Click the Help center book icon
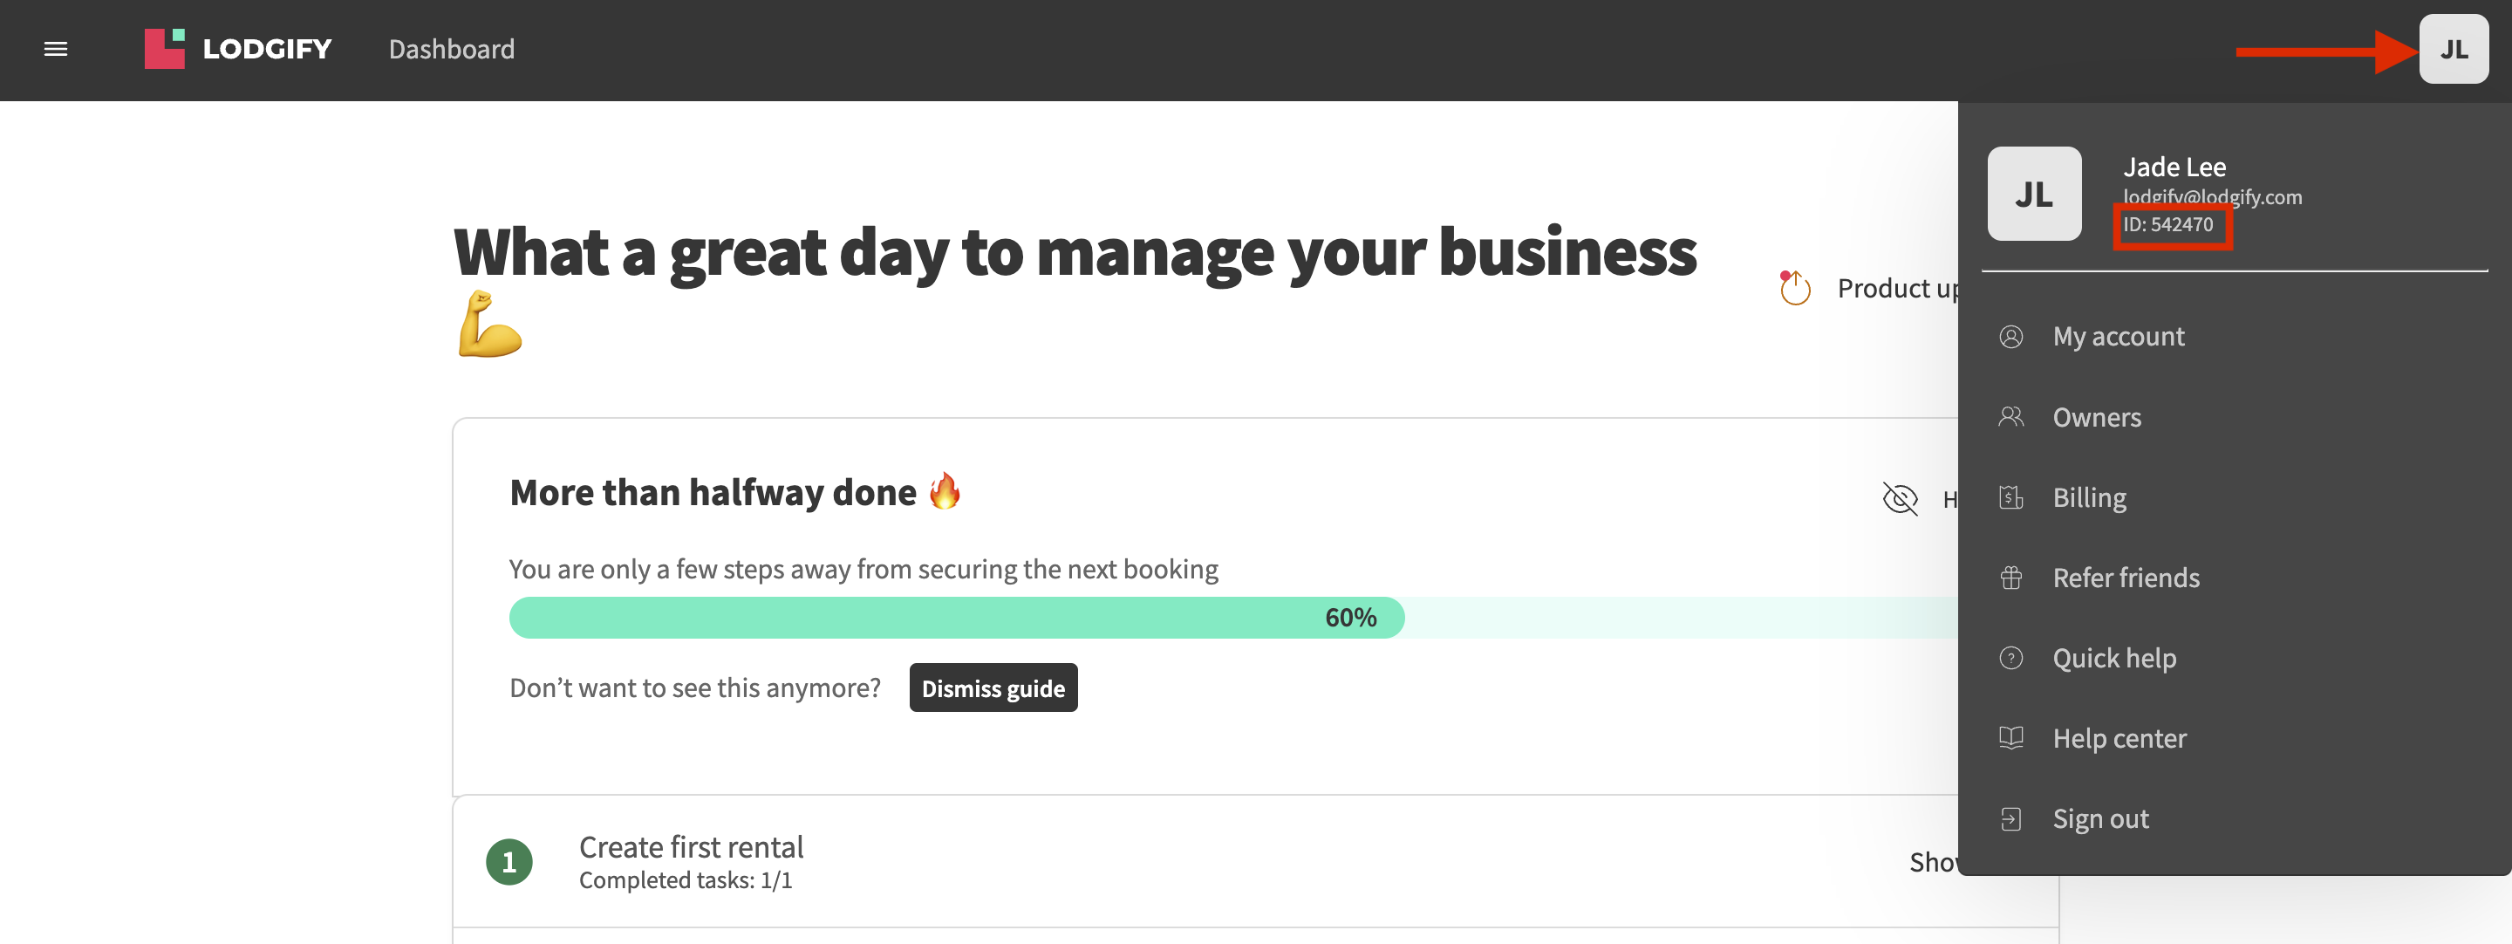 click(2010, 738)
